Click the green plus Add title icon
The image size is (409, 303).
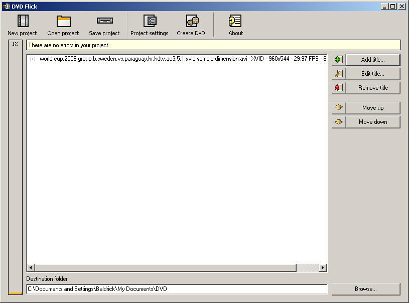pos(339,60)
